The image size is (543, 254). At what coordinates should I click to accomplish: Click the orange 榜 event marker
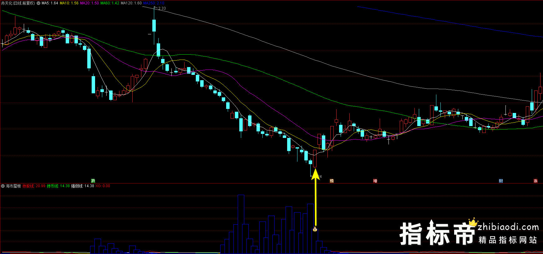pyautogui.click(x=332, y=181)
